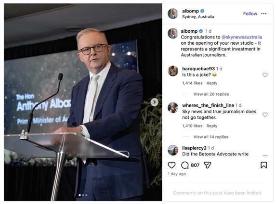Like the post with the heart icon
Viewport: 276px width, 204px height.
171,165
